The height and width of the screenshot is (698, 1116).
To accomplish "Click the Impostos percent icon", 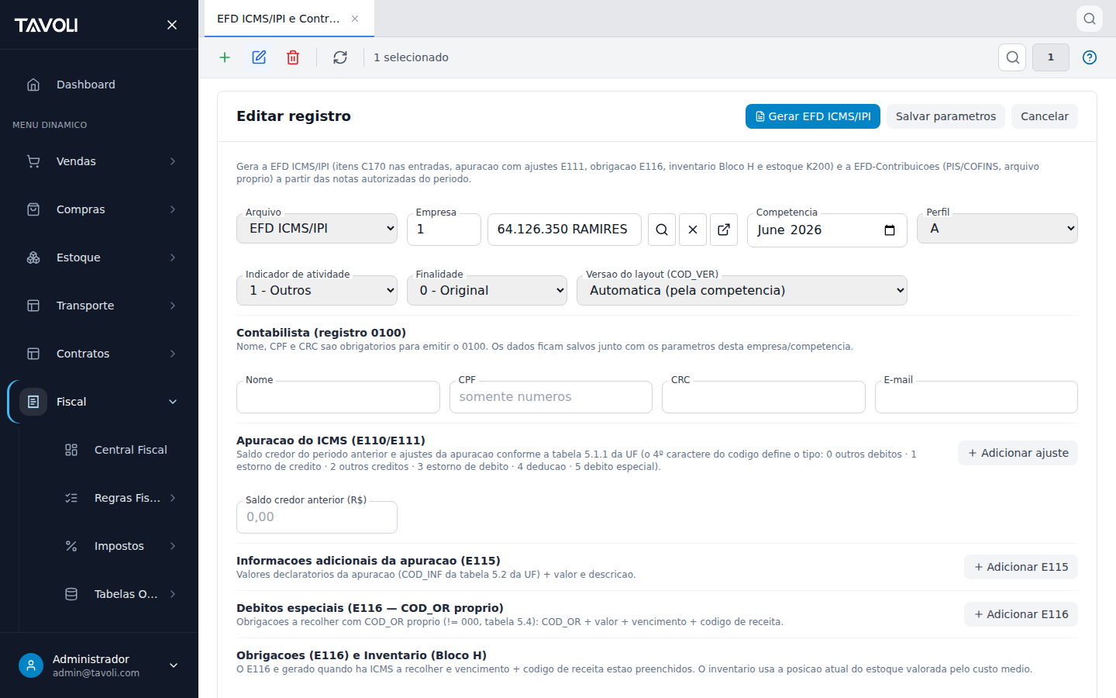I will 71,546.
